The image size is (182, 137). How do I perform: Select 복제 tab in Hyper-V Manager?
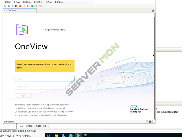(44, 126)
